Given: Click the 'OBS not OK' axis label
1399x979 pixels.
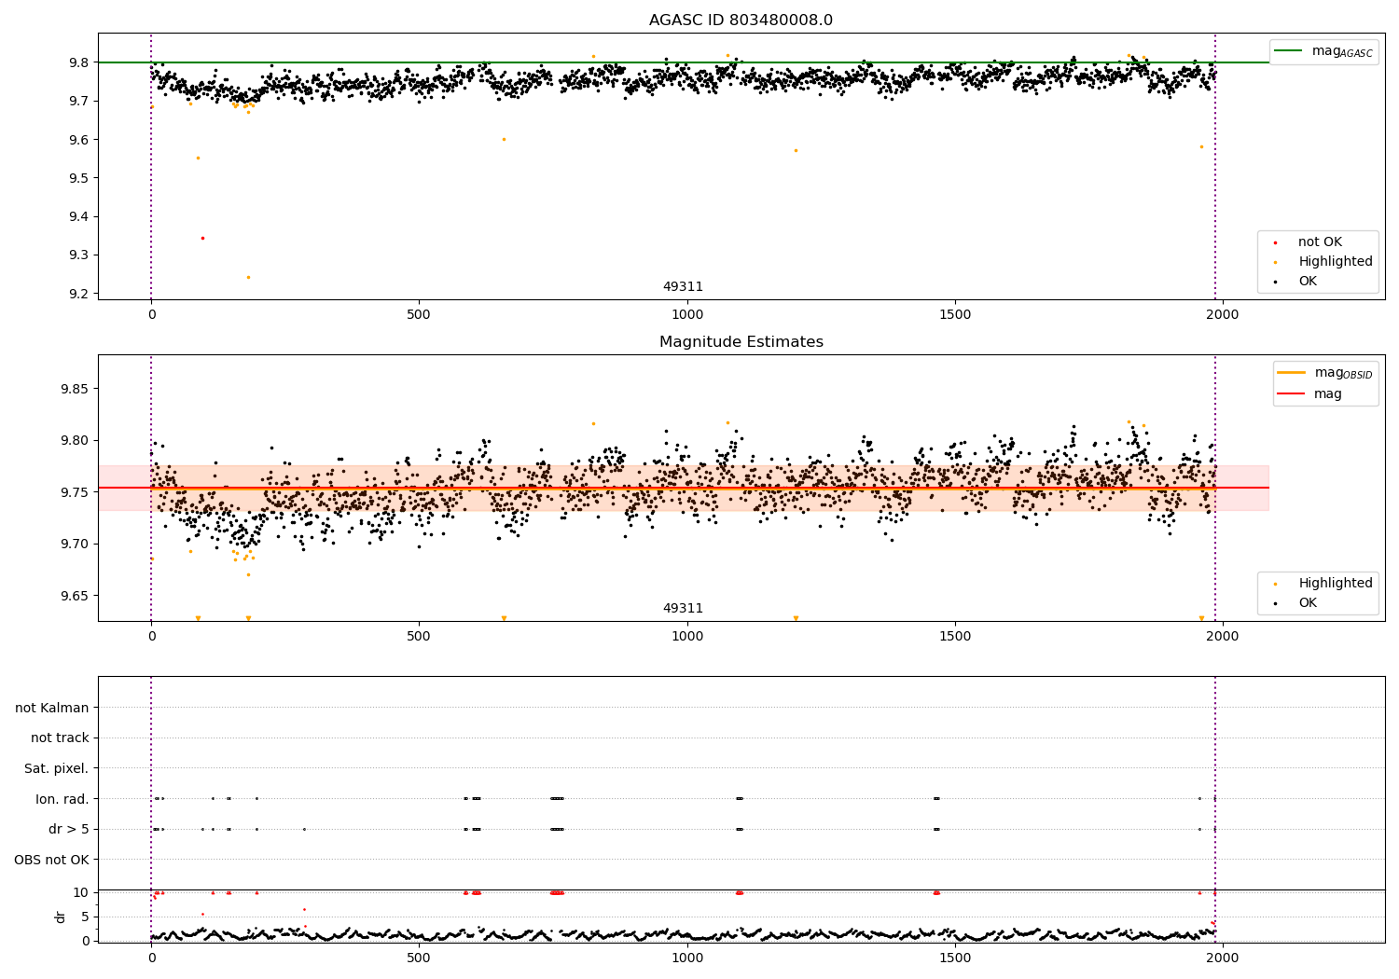Looking at the screenshot, I should coord(52,860).
